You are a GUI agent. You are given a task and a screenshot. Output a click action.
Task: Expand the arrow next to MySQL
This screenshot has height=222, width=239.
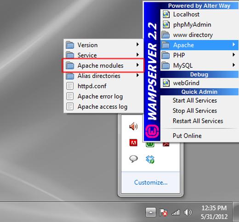(x=233, y=65)
